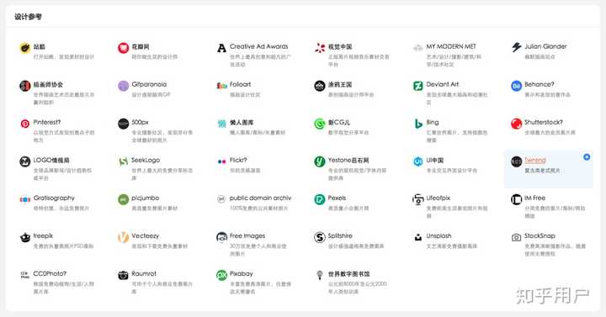
Task: Click the Pixabay green PX icon
Action: click(x=222, y=275)
